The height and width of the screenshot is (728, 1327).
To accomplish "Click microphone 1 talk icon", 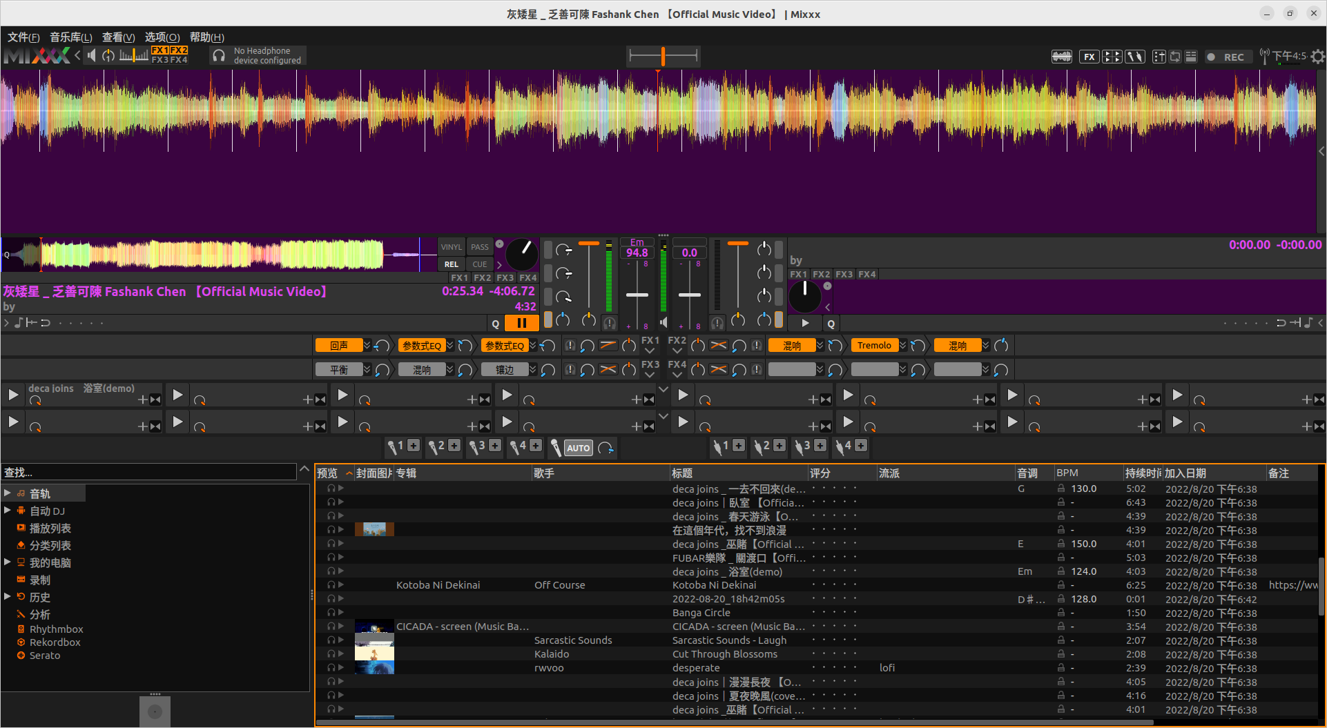I will (x=392, y=447).
